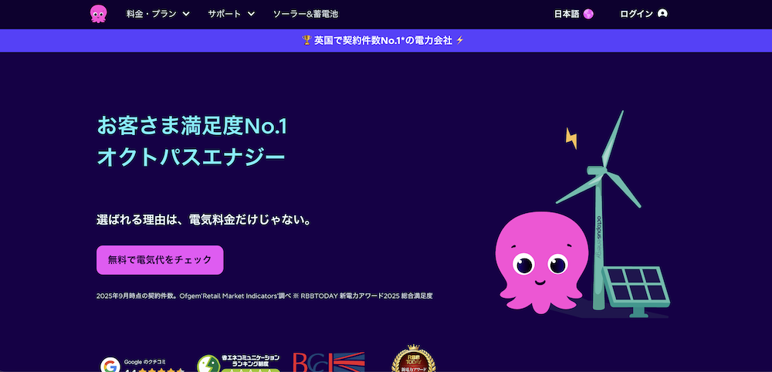Click the お客さま満足度No.1 headline
Viewport: 772px width, 372px height.
[x=192, y=127]
